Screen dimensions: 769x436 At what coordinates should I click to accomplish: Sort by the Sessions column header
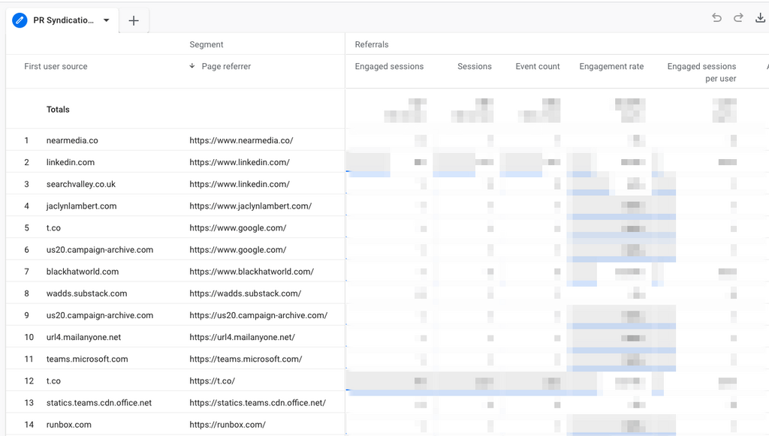(474, 66)
